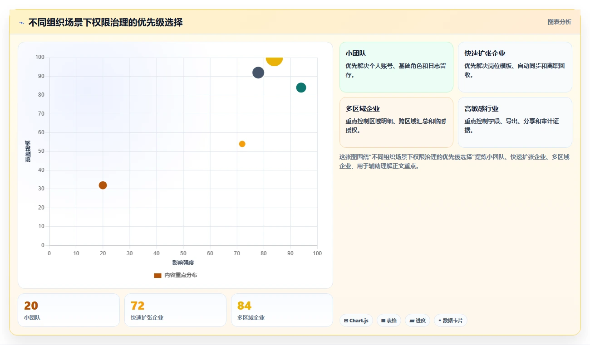
Task: Click the Chart.js tag icon
Action: tap(346, 321)
